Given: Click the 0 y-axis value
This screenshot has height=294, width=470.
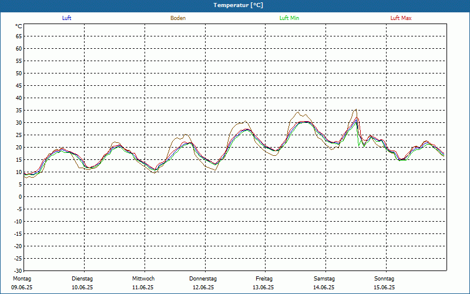Looking at the screenshot, I should click(21, 197).
